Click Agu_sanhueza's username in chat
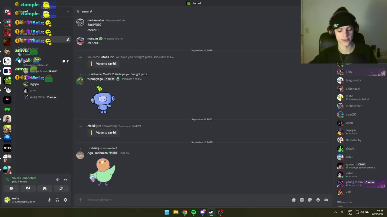 [97, 153]
